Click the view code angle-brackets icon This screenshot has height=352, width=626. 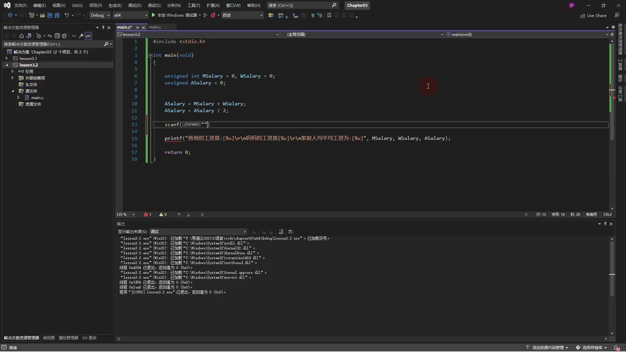pyautogui.click(x=74, y=36)
